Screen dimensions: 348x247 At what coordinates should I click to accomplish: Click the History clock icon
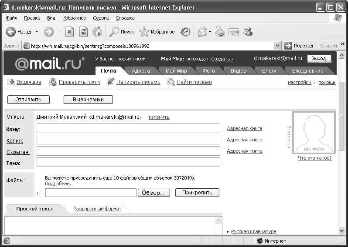(x=185, y=32)
